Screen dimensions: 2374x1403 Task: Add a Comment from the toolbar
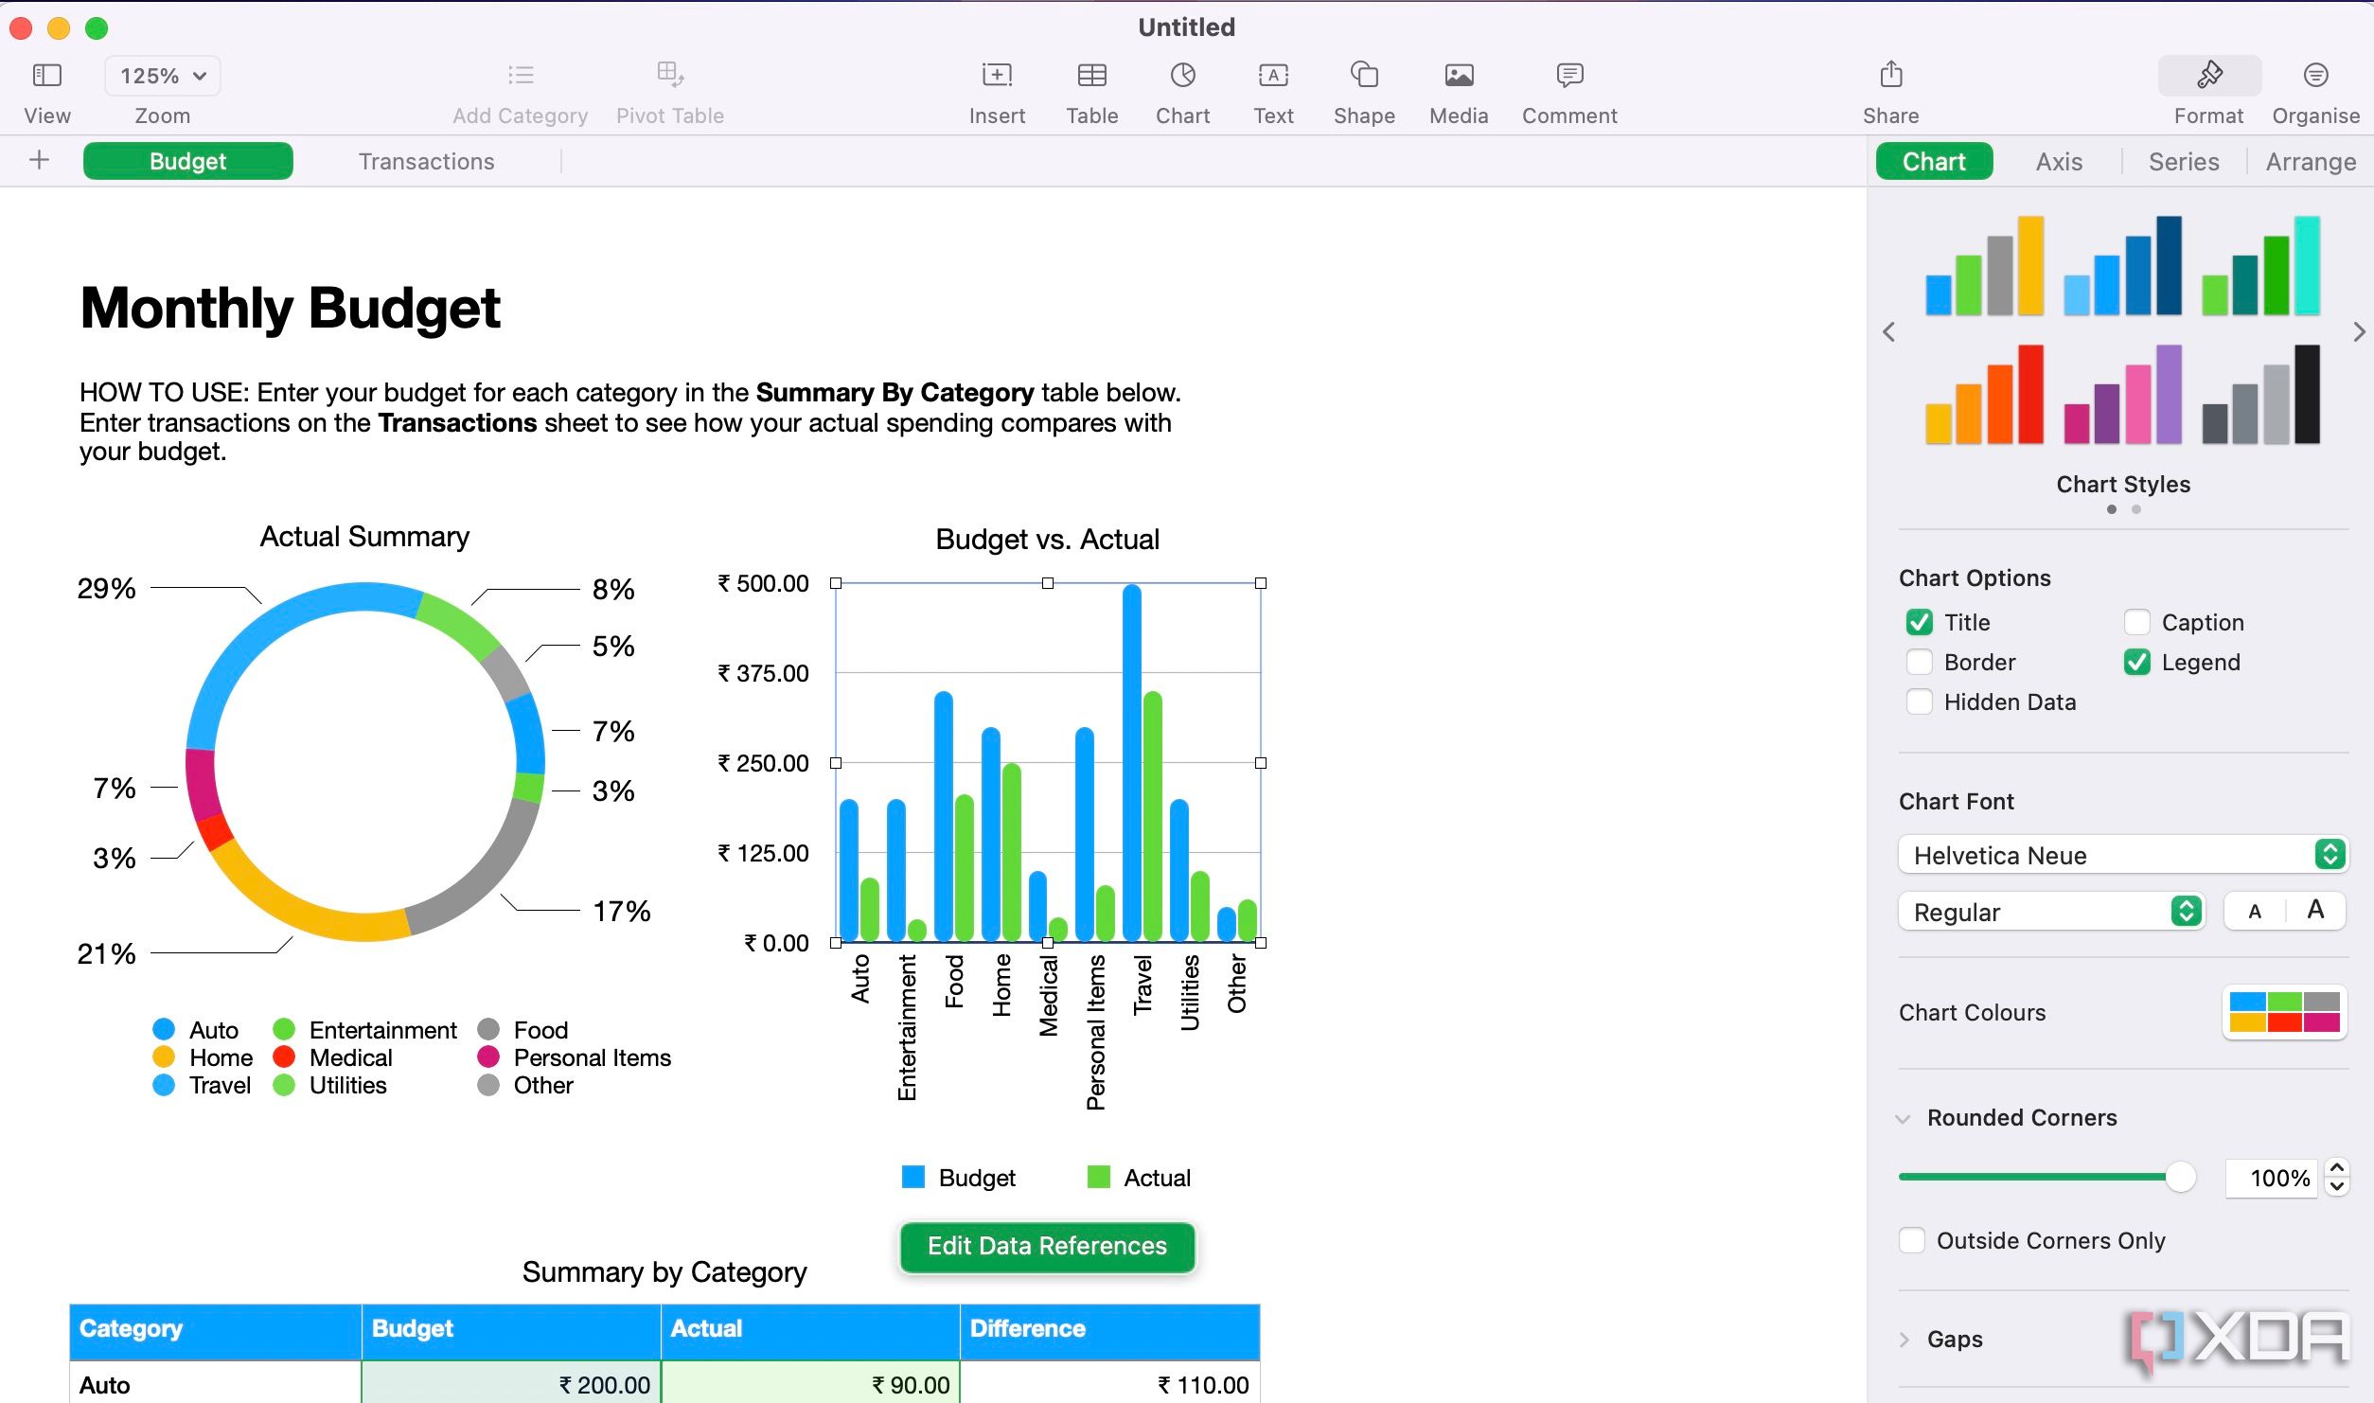pyautogui.click(x=1569, y=75)
